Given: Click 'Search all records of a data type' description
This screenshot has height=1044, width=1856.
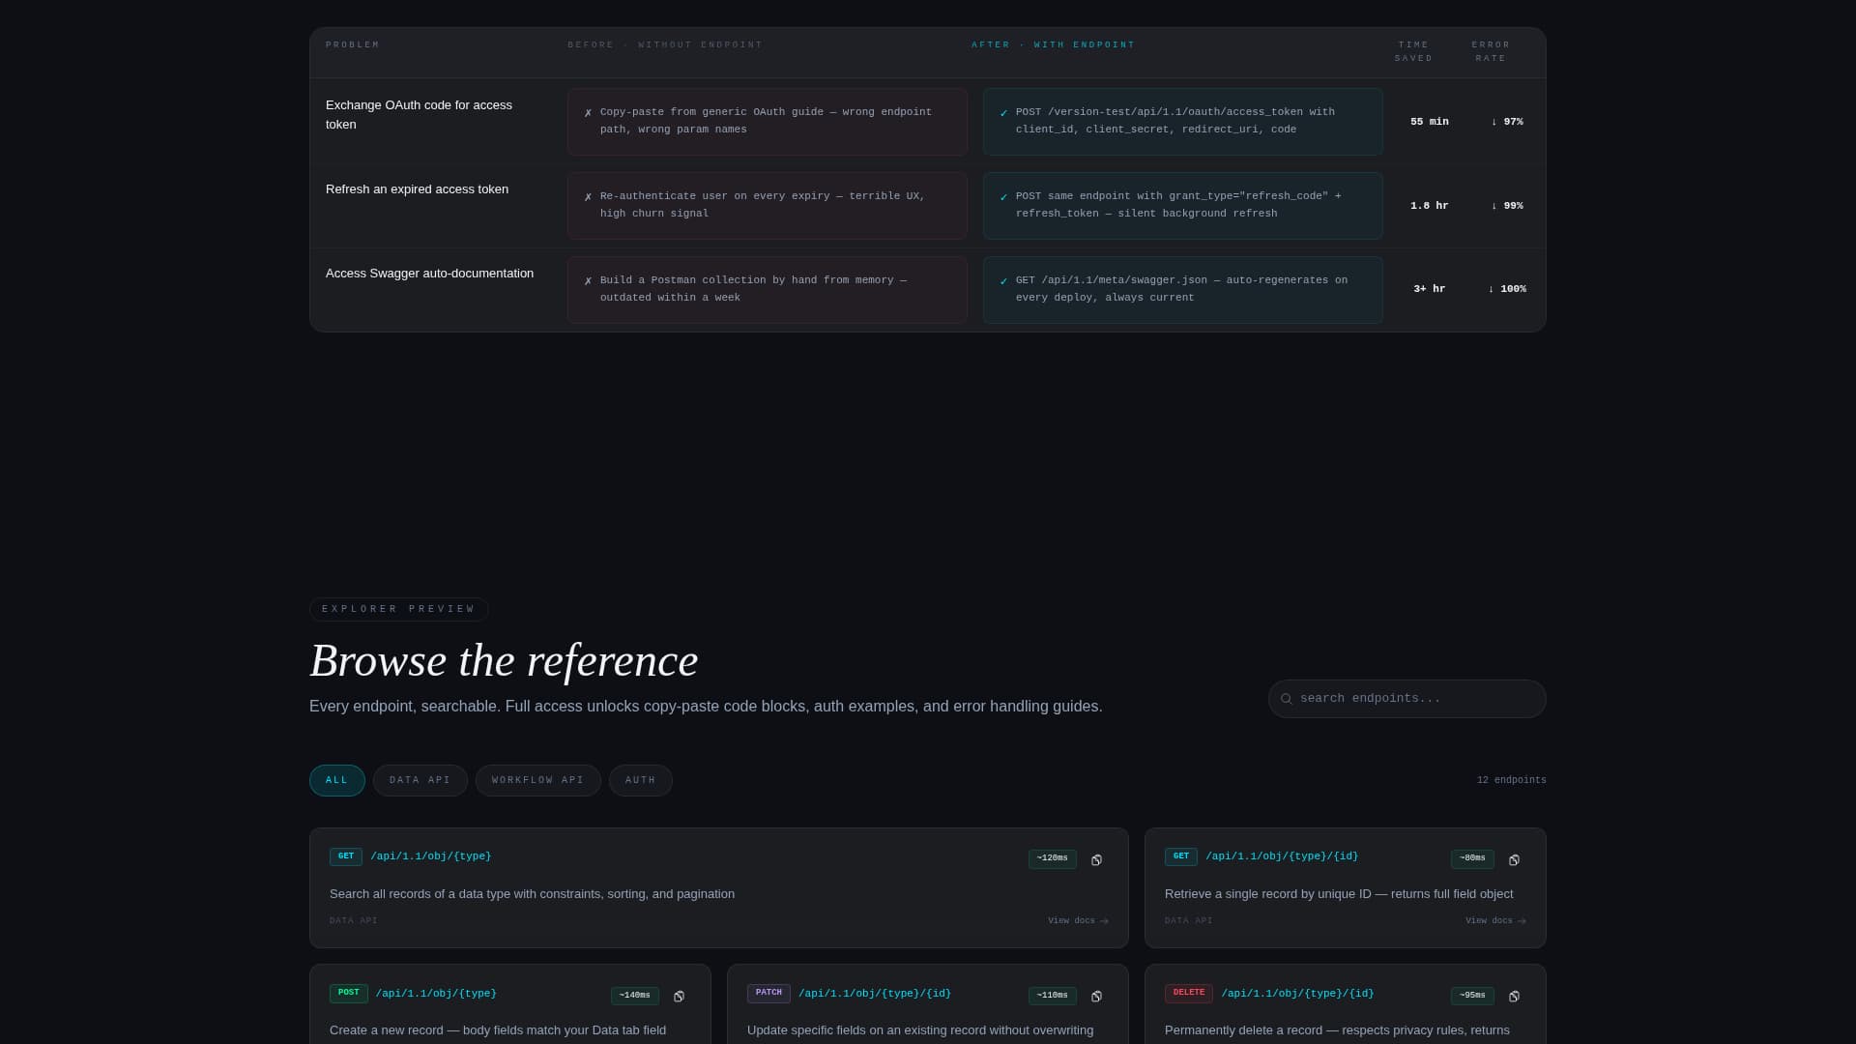Looking at the screenshot, I should tap(532, 894).
